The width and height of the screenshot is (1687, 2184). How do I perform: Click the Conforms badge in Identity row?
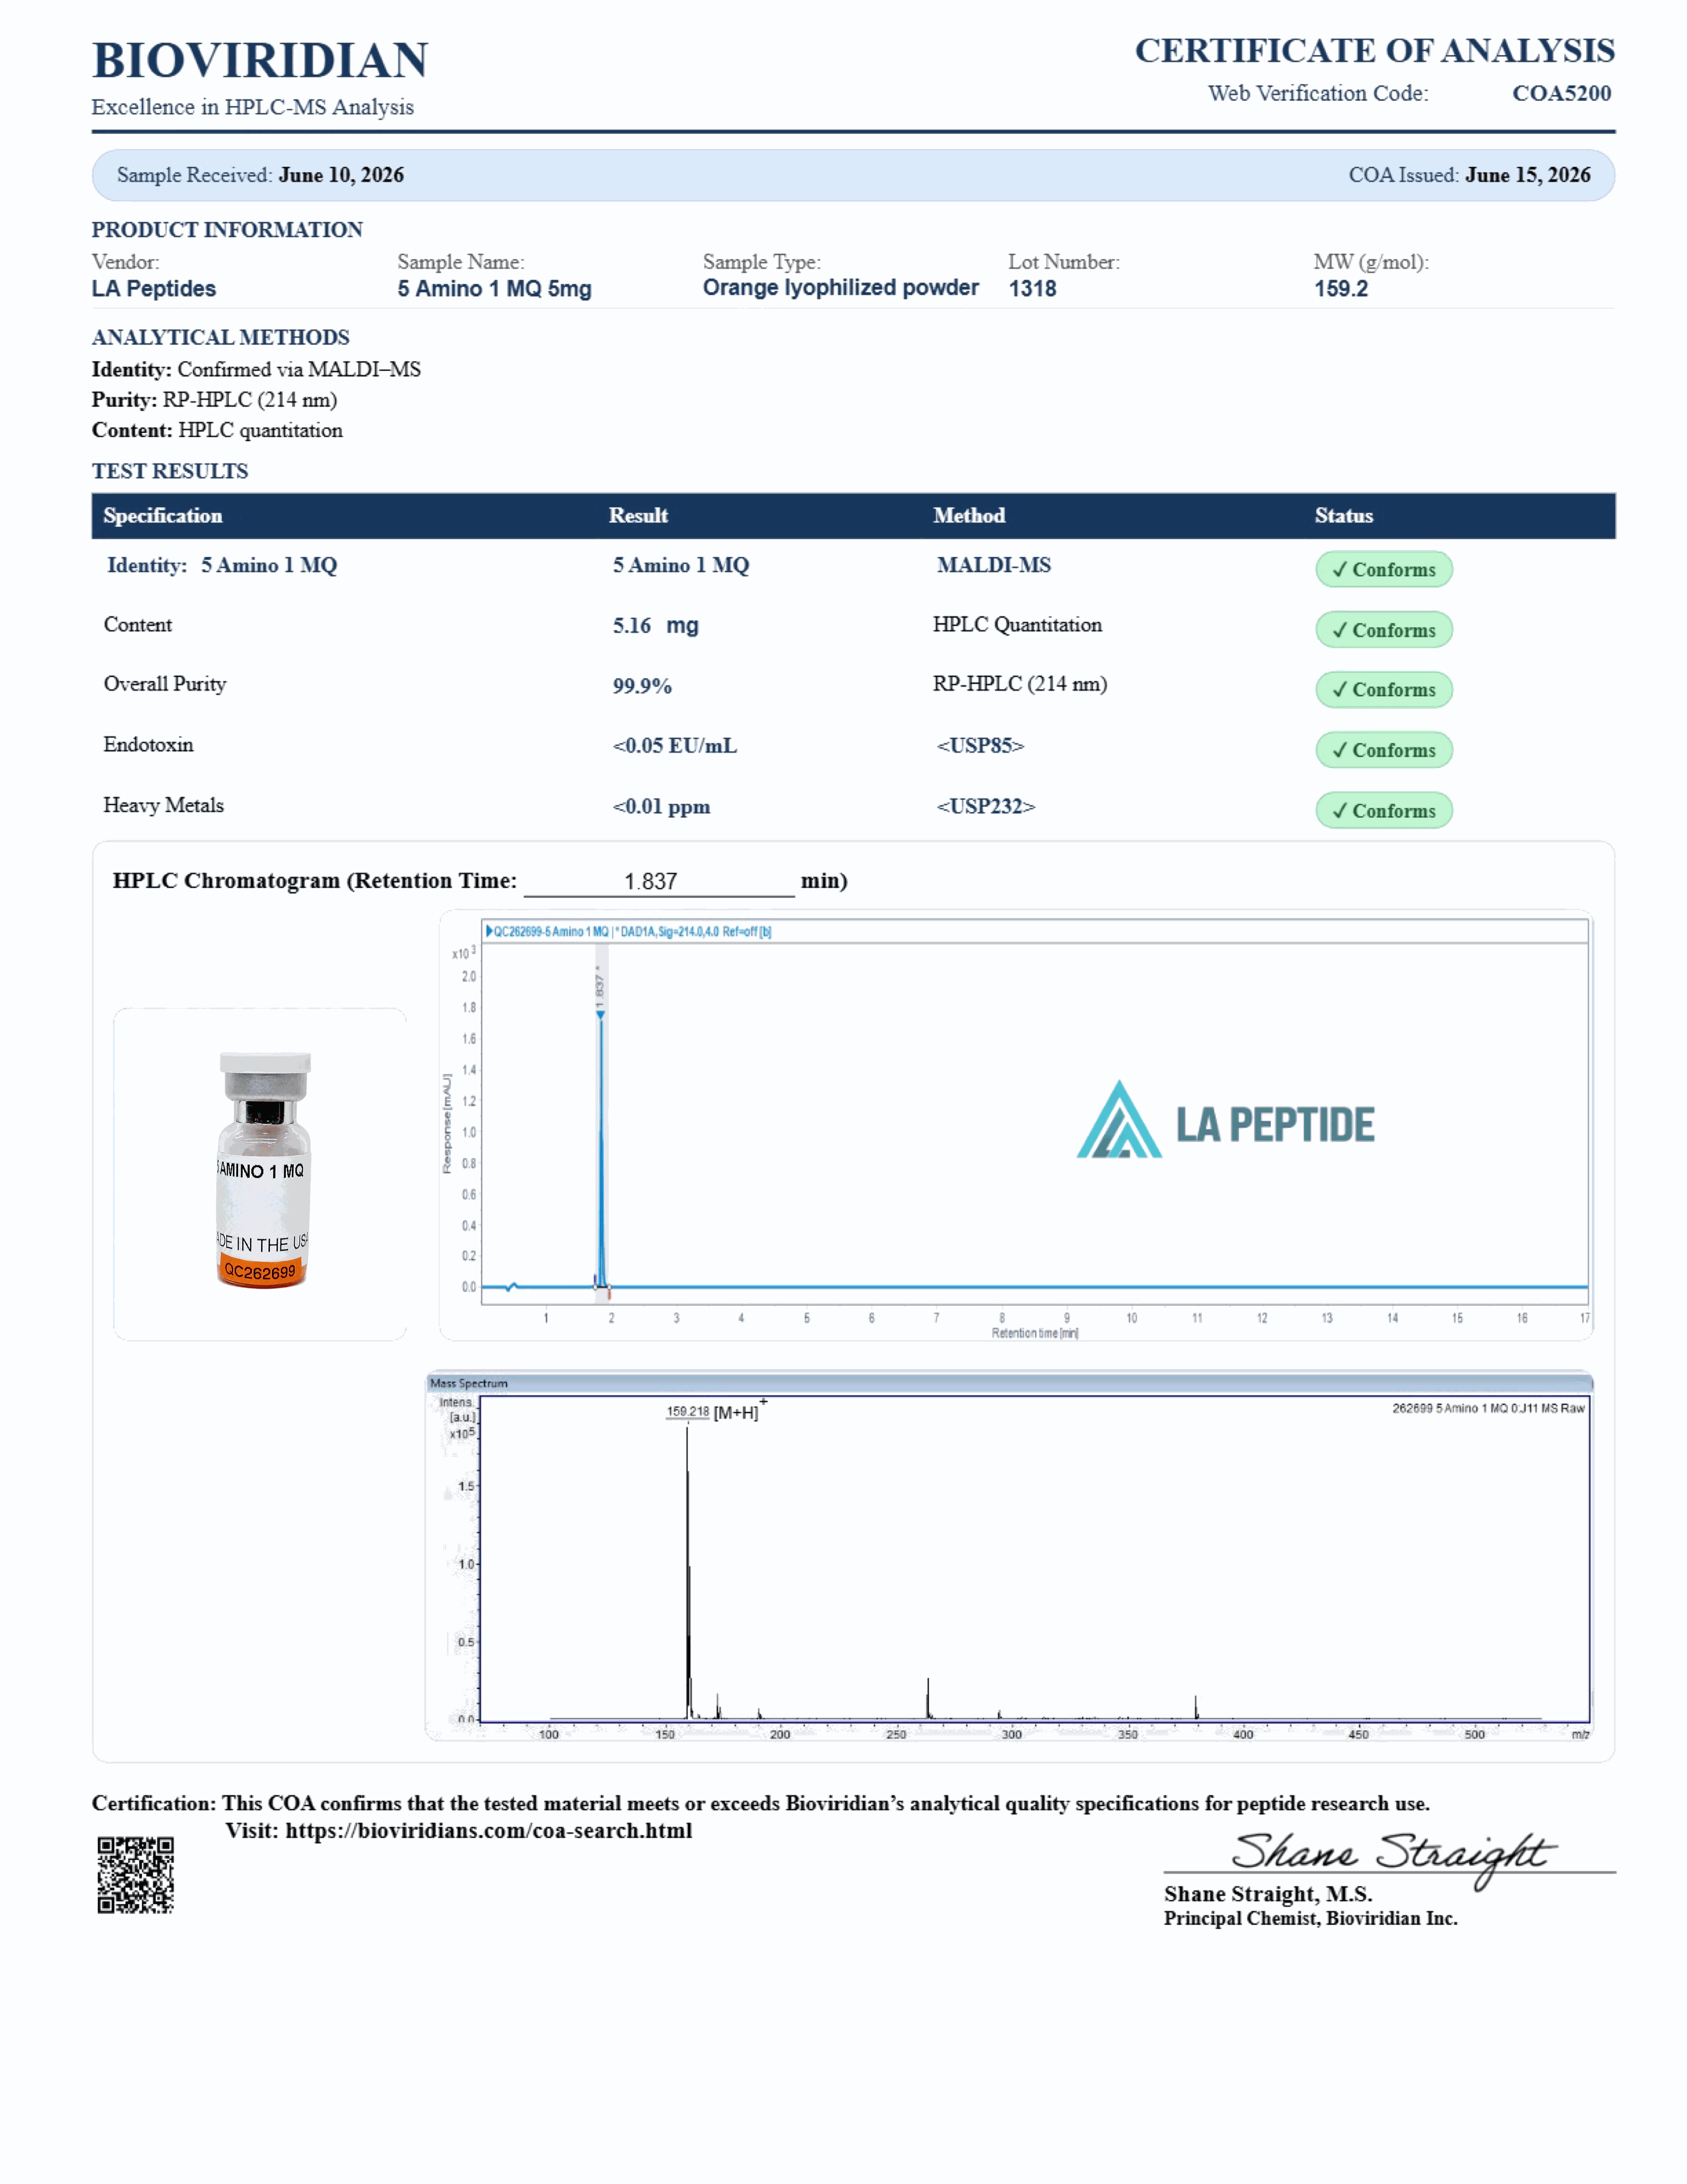click(1383, 569)
